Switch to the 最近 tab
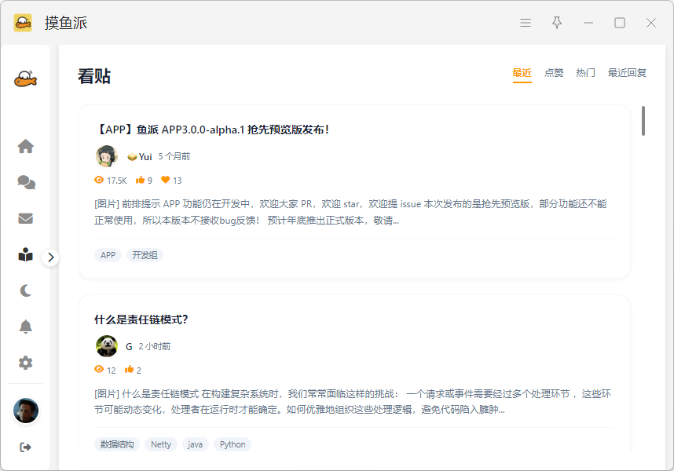This screenshot has width=674, height=471. pos(522,73)
